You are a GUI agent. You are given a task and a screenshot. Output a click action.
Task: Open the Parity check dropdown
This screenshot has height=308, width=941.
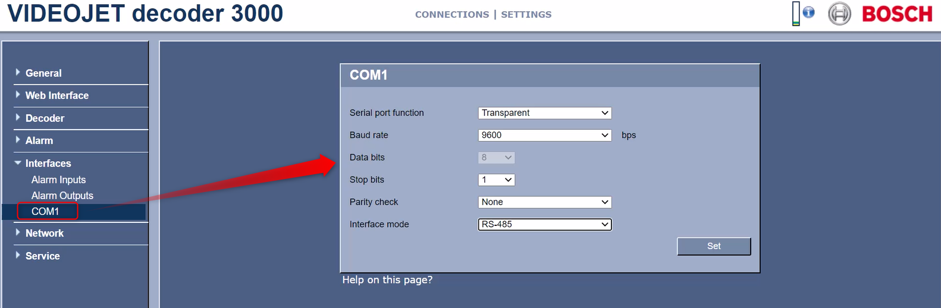(x=544, y=202)
